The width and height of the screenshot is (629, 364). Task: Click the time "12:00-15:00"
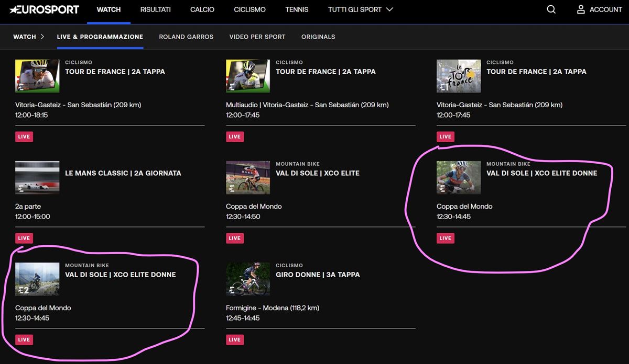[x=32, y=217]
